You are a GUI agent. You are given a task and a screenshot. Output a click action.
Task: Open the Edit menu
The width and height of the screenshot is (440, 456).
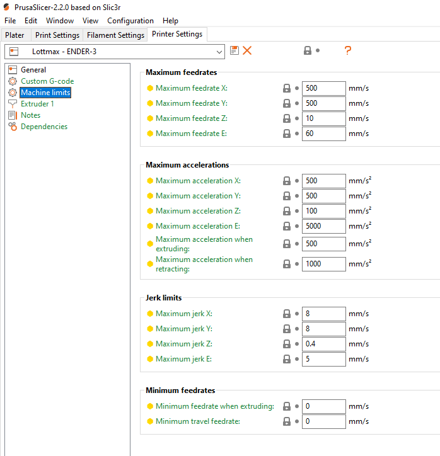[x=30, y=21]
